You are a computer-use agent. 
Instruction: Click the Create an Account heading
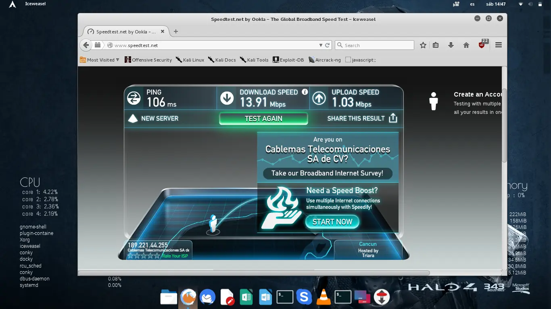point(478,94)
